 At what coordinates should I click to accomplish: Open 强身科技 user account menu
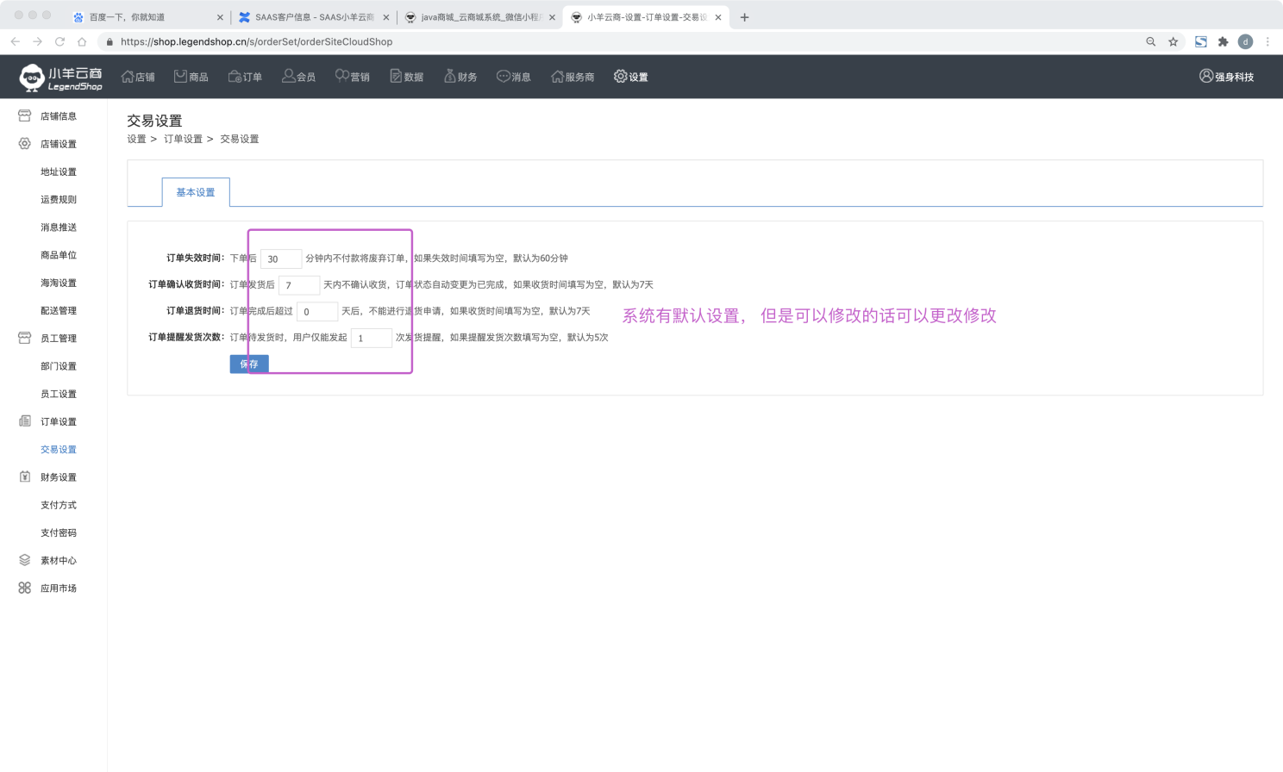click(x=1226, y=77)
